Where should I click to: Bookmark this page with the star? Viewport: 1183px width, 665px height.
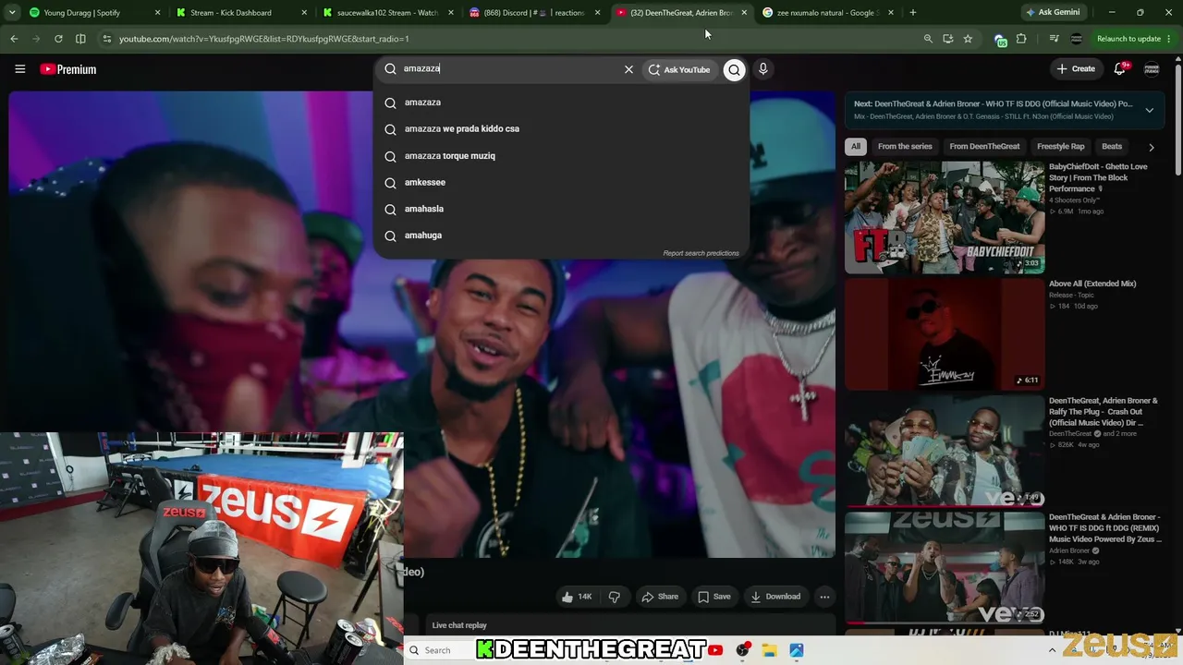point(968,39)
